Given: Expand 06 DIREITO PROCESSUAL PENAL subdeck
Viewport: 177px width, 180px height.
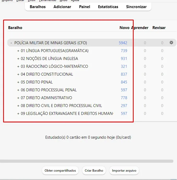Looking at the screenshot, I should pyautogui.click(x=18, y=90).
